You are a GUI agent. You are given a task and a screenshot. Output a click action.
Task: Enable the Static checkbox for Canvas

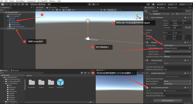tap(185, 11)
